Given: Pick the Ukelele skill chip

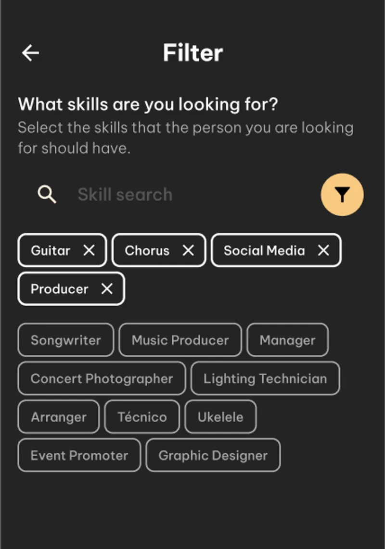Looking at the screenshot, I should pyautogui.click(x=220, y=417).
